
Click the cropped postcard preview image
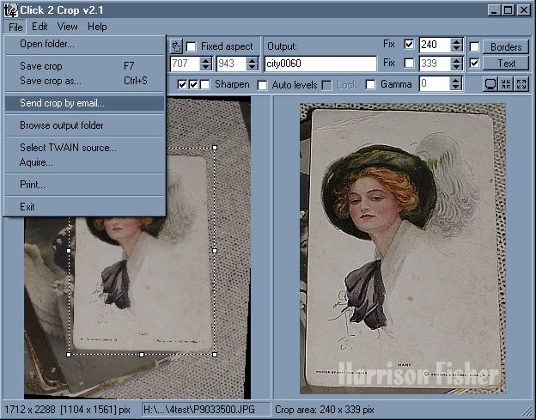coord(403,248)
